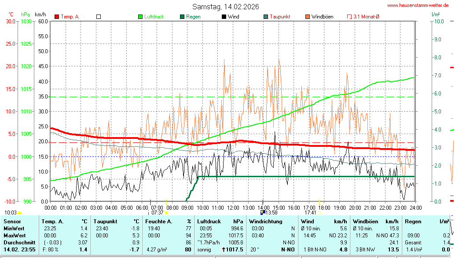This screenshot has height=258, width=455.
Task: Open the www.heusenstamm-wetter.de link
Action: tap(420, 5)
